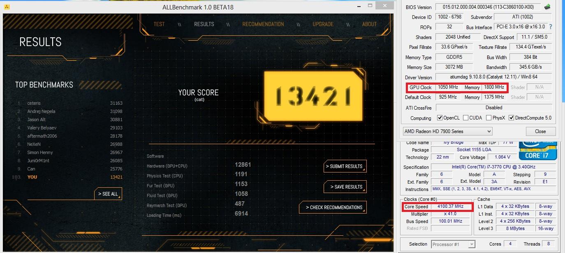Click the 'Hardware (GPU+CPU)' result label
Viewport: 565px width, 253px height.
[x=167, y=166]
